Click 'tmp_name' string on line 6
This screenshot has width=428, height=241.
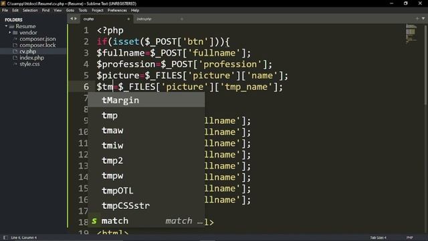(246, 87)
